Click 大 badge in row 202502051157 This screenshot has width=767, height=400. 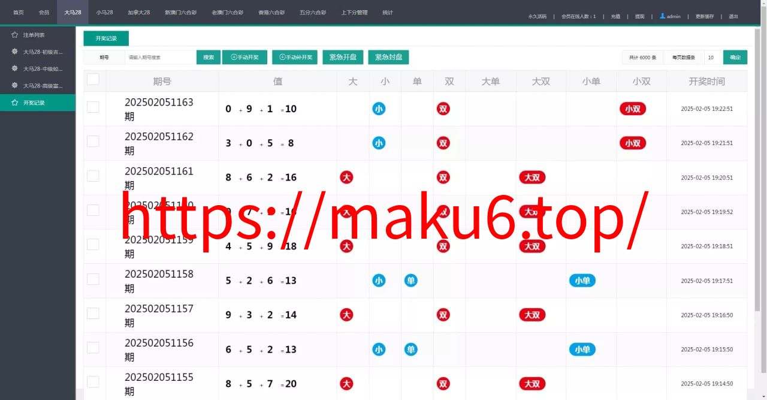tap(346, 315)
